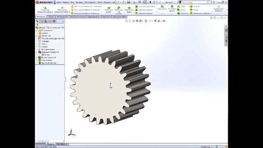Switch to the Продукты Office tab
The height and width of the screenshot is (148, 263).
point(119,17)
